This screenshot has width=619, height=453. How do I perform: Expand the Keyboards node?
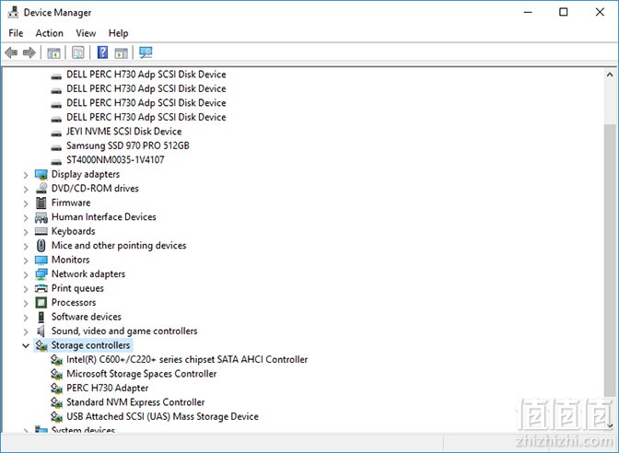click(x=26, y=232)
